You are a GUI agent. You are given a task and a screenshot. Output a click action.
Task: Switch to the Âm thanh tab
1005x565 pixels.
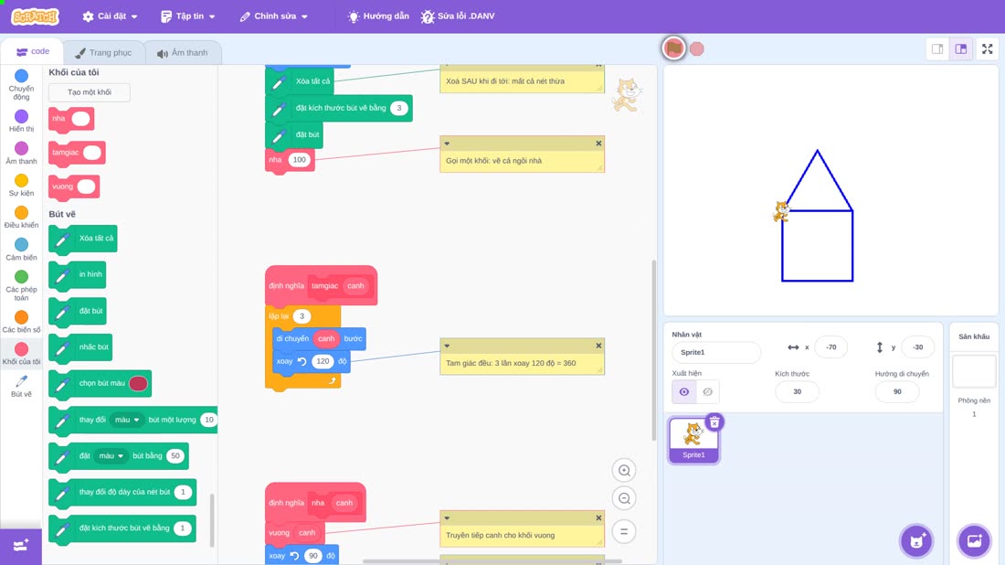pos(183,53)
